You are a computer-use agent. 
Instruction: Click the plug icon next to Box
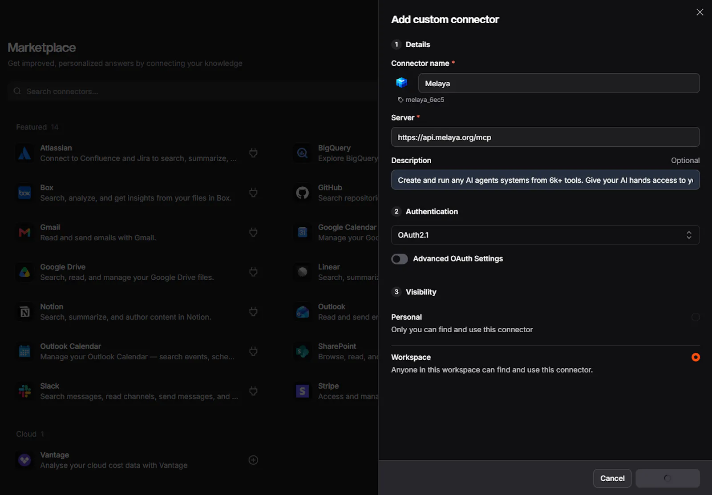point(253,193)
